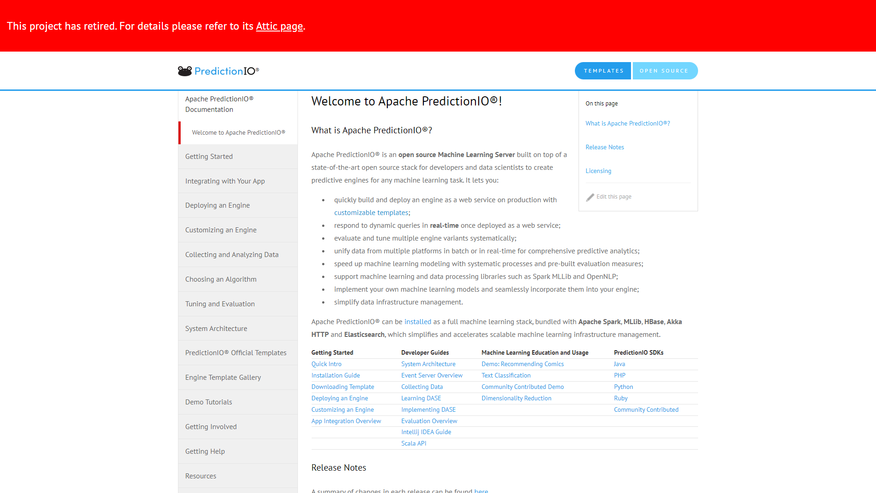Toggle the Resources section
876x493 pixels.
point(201,476)
